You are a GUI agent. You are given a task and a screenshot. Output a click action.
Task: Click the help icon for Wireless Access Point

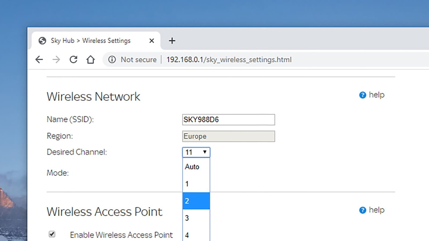(x=363, y=210)
